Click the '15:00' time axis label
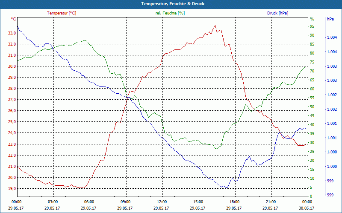Screen dimensions: 342x213 point(198,202)
